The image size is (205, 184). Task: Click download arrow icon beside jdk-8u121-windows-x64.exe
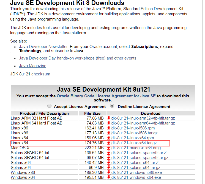pos(108,177)
